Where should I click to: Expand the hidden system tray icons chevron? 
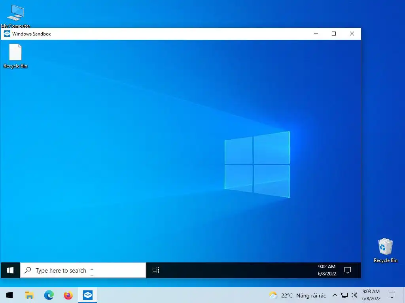(x=335, y=295)
